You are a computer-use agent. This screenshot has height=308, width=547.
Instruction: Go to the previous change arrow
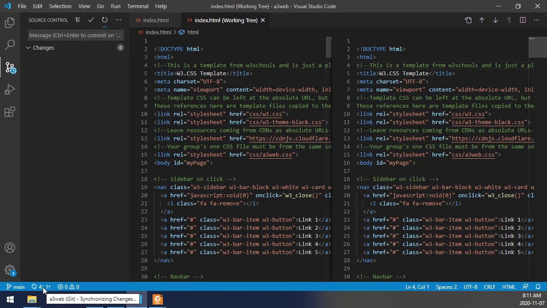(x=482, y=20)
